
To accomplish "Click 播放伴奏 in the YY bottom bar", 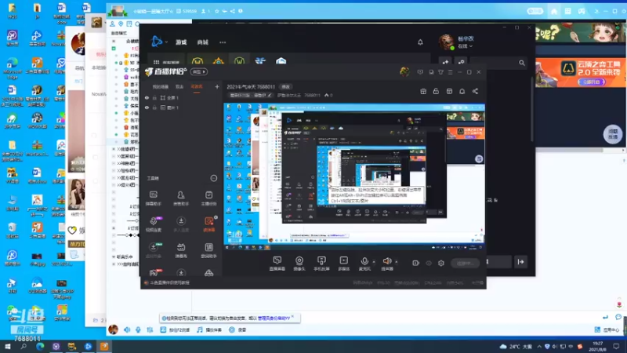I will pos(209,329).
